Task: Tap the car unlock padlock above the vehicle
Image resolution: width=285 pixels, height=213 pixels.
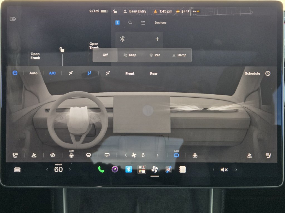Action: [62, 49]
